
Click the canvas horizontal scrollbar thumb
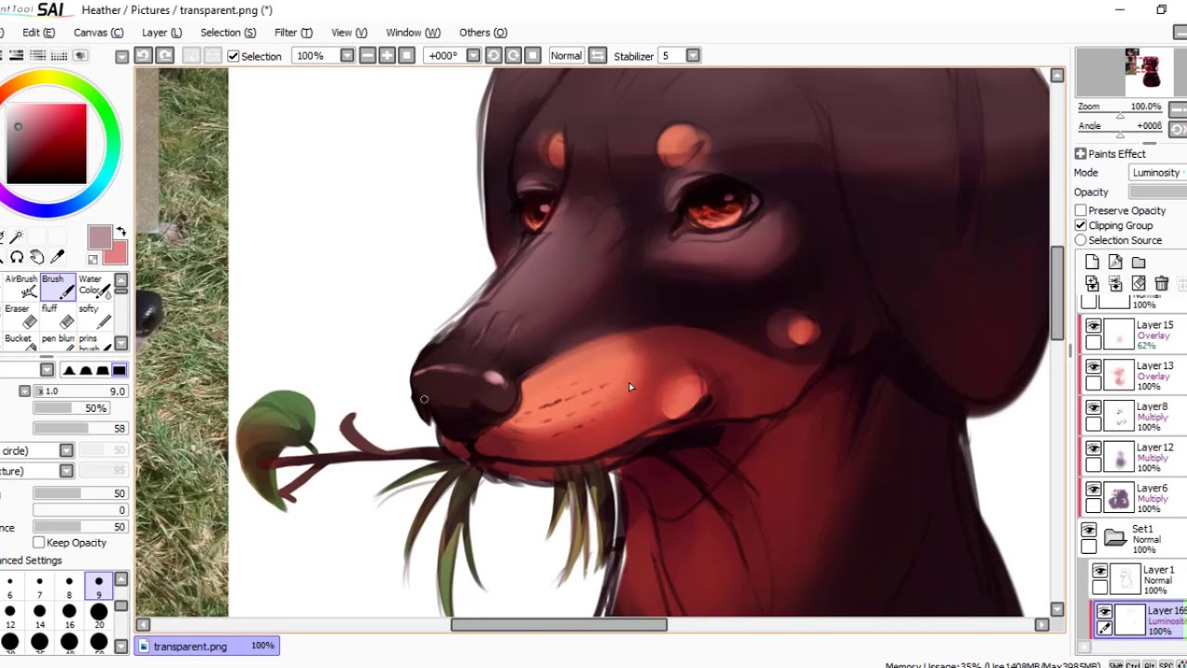pos(558,624)
